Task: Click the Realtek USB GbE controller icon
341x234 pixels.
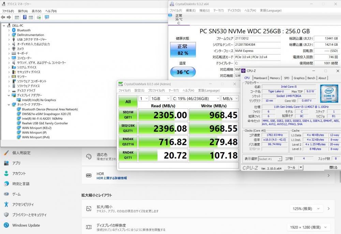Action: tap(19, 123)
